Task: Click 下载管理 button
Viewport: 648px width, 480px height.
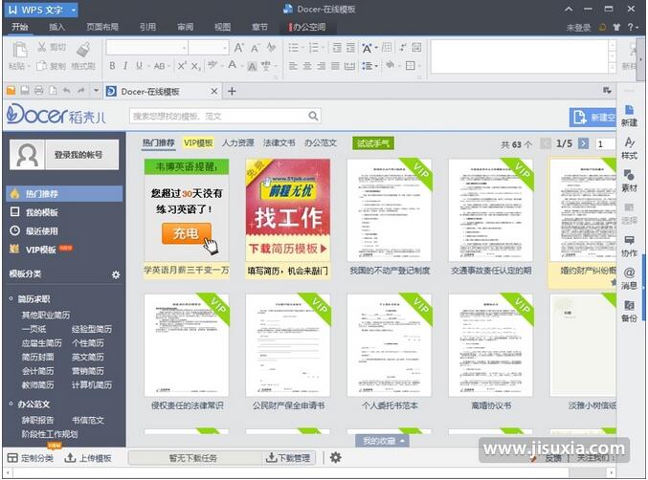Action: click(288, 458)
